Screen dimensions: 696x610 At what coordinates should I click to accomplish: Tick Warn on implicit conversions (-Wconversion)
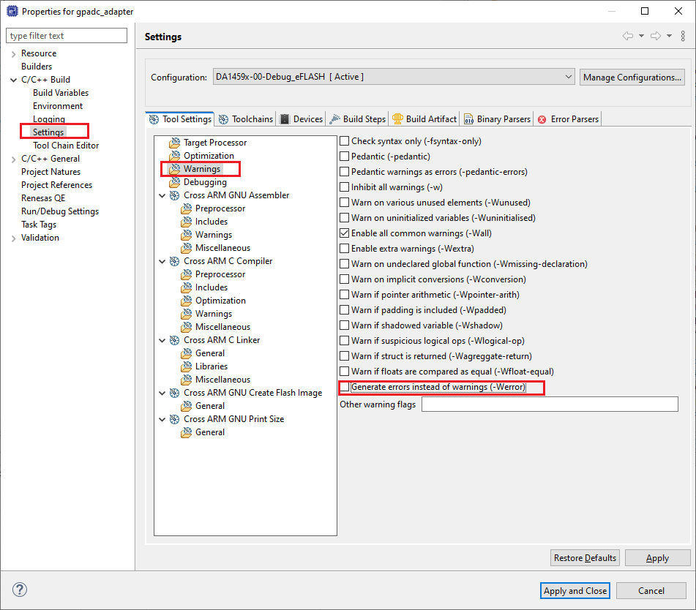click(345, 279)
